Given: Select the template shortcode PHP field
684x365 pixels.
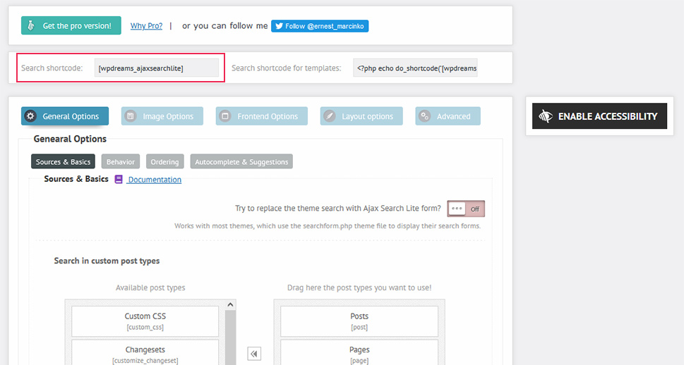Looking at the screenshot, I should [415, 68].
